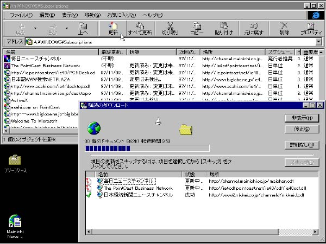Click the scroll-up arrow of the subscriptions list
This screenshot has height=244, width=326.
(x=321, y=52)
